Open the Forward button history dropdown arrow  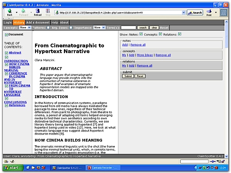point(31,13)
